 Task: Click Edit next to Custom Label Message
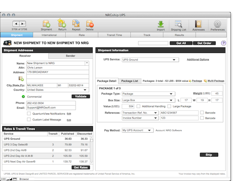(x=69, y=120)
